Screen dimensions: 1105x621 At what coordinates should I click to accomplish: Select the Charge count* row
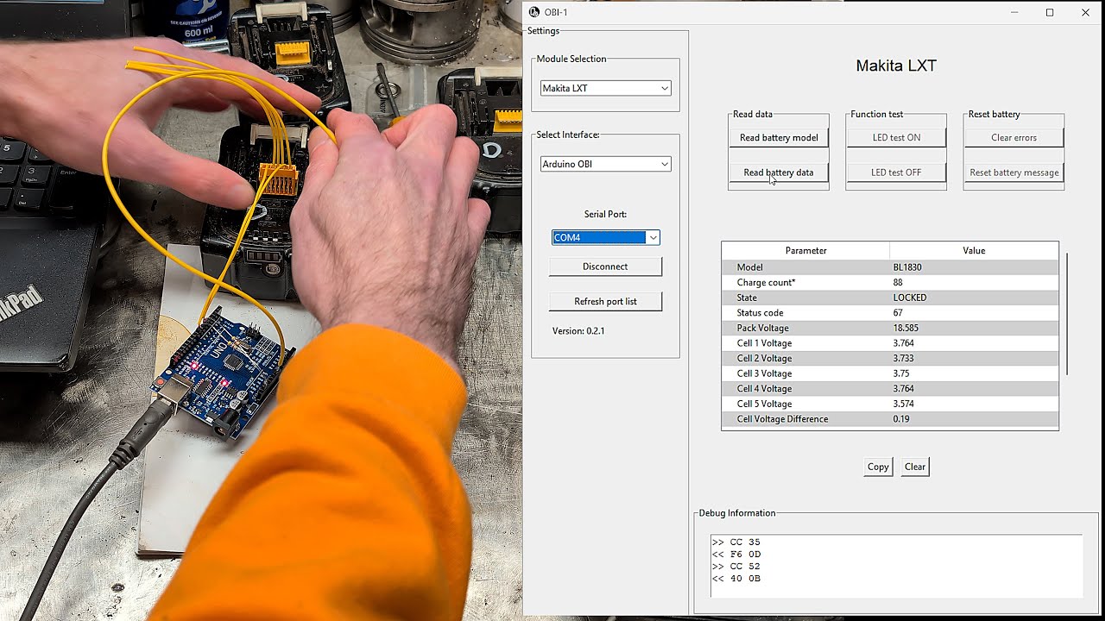tap(890, 283)
